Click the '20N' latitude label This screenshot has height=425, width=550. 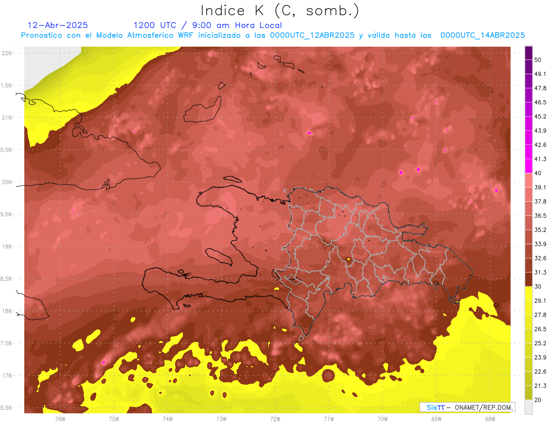point(7,182)
